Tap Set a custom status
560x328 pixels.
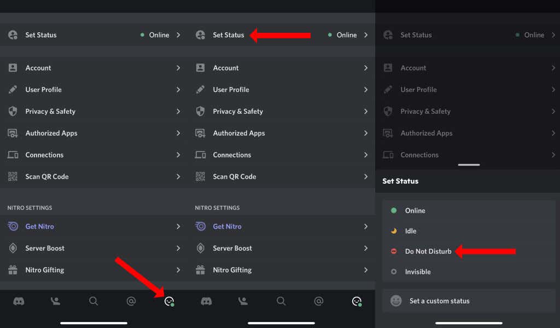(x=439, y=300)
